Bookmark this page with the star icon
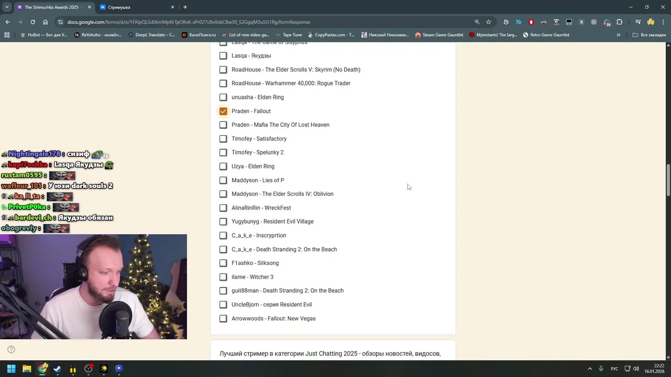 (x=489, y=22)
